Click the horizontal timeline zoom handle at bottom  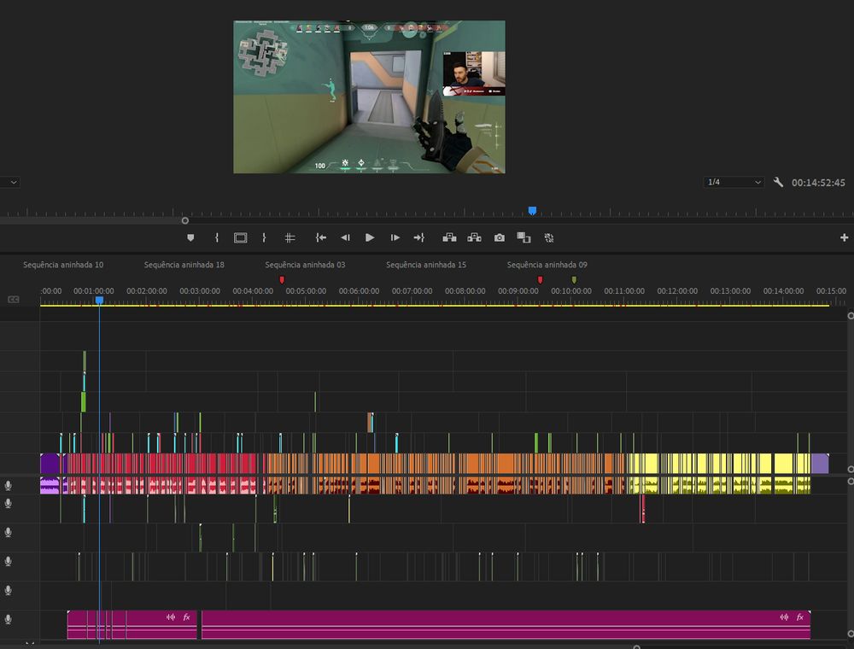coord(637,646)
